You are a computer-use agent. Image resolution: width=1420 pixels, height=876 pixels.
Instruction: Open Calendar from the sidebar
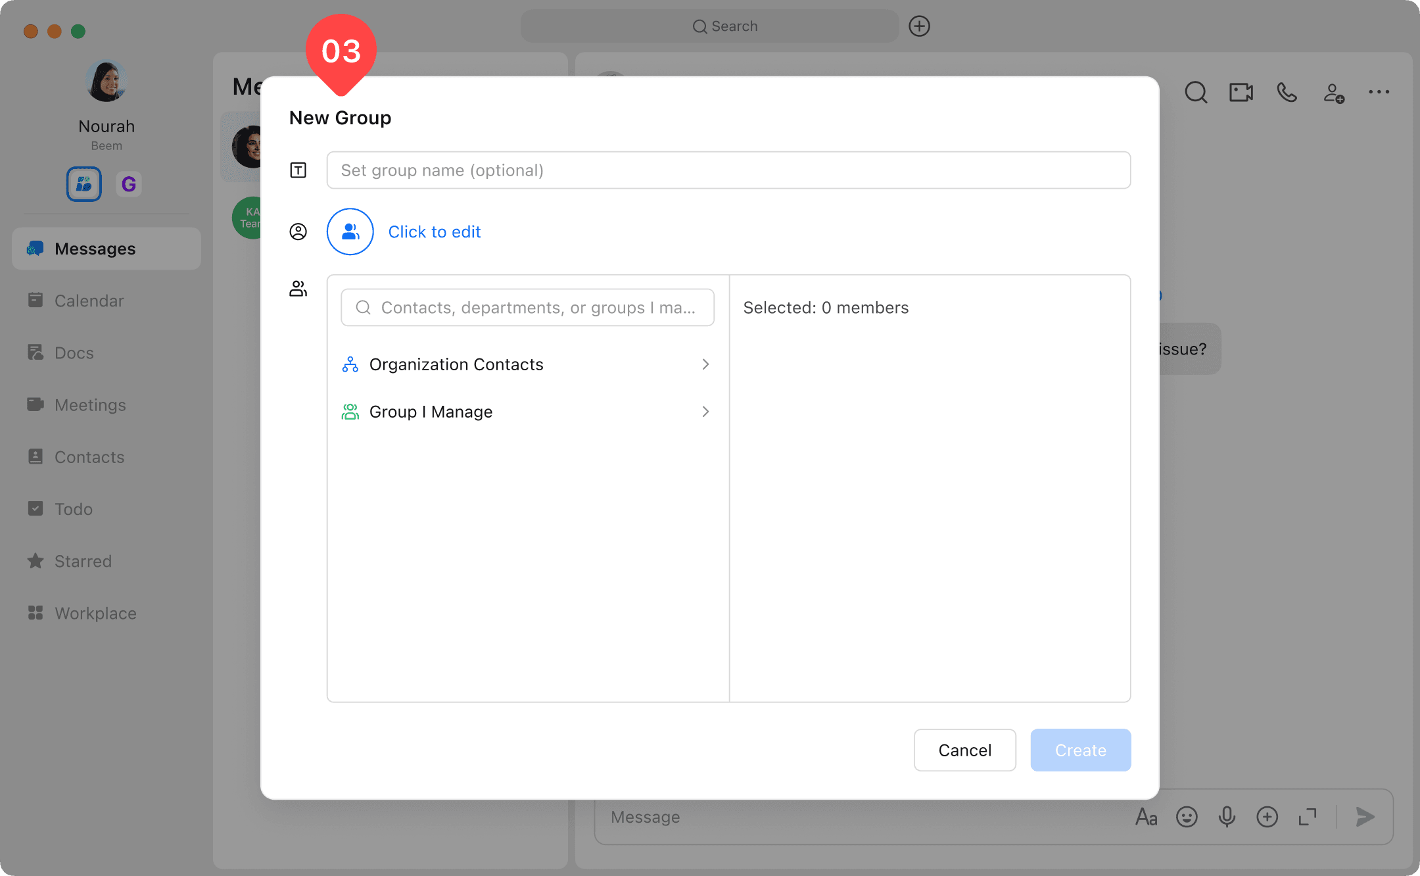point(89,301)
